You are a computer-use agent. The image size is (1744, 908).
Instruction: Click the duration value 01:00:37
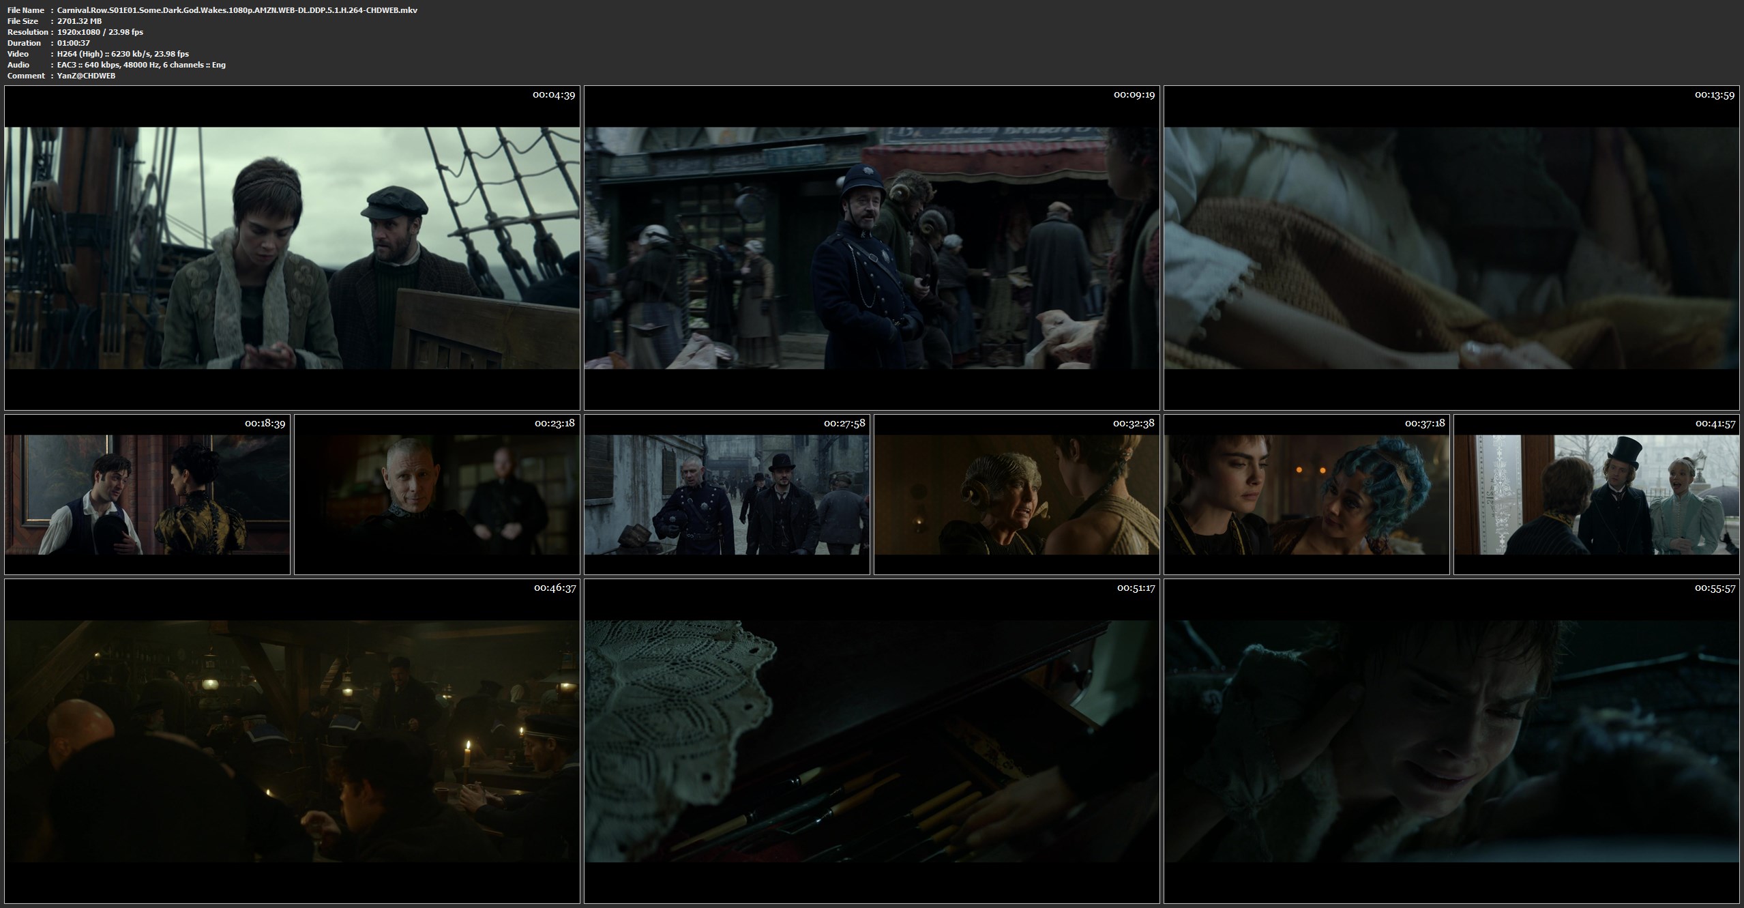pyautogui.click(x=74, y=43)
